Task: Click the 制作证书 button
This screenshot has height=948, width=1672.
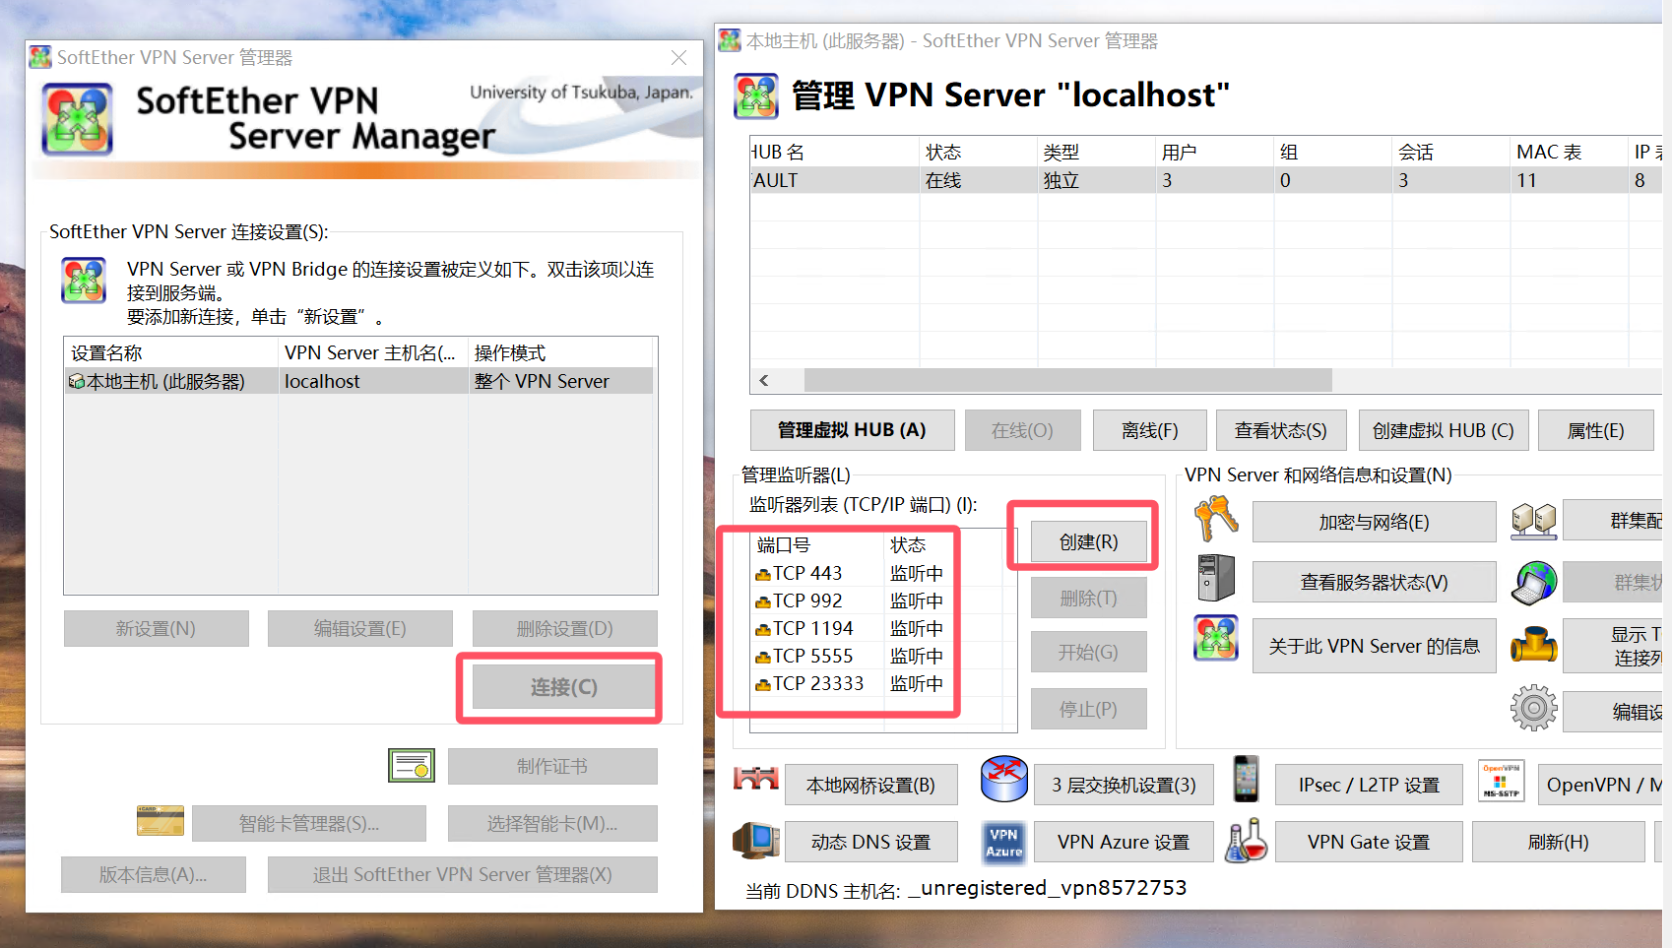Action: point(551,766)
